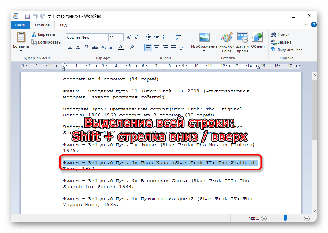The image size is (328, 233).
Task: Click the increase indent icon
Action: pos(156,37)
